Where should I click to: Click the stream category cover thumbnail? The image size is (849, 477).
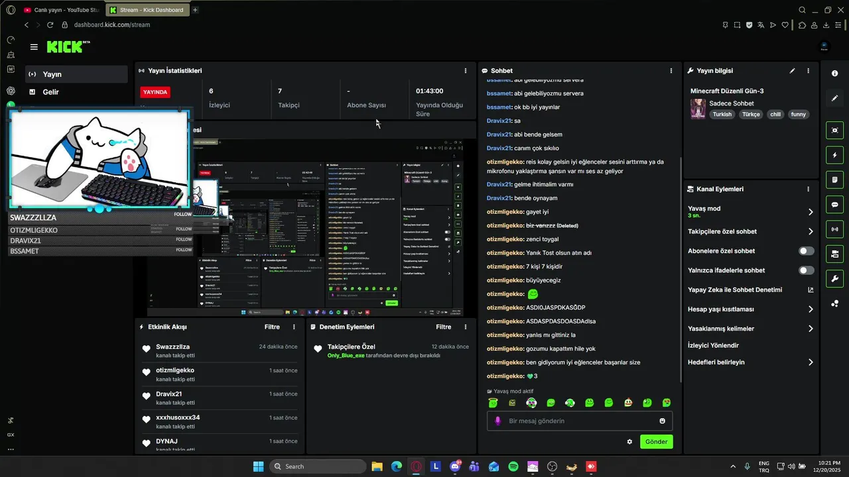pyautogui.click(x=698, y=109)
